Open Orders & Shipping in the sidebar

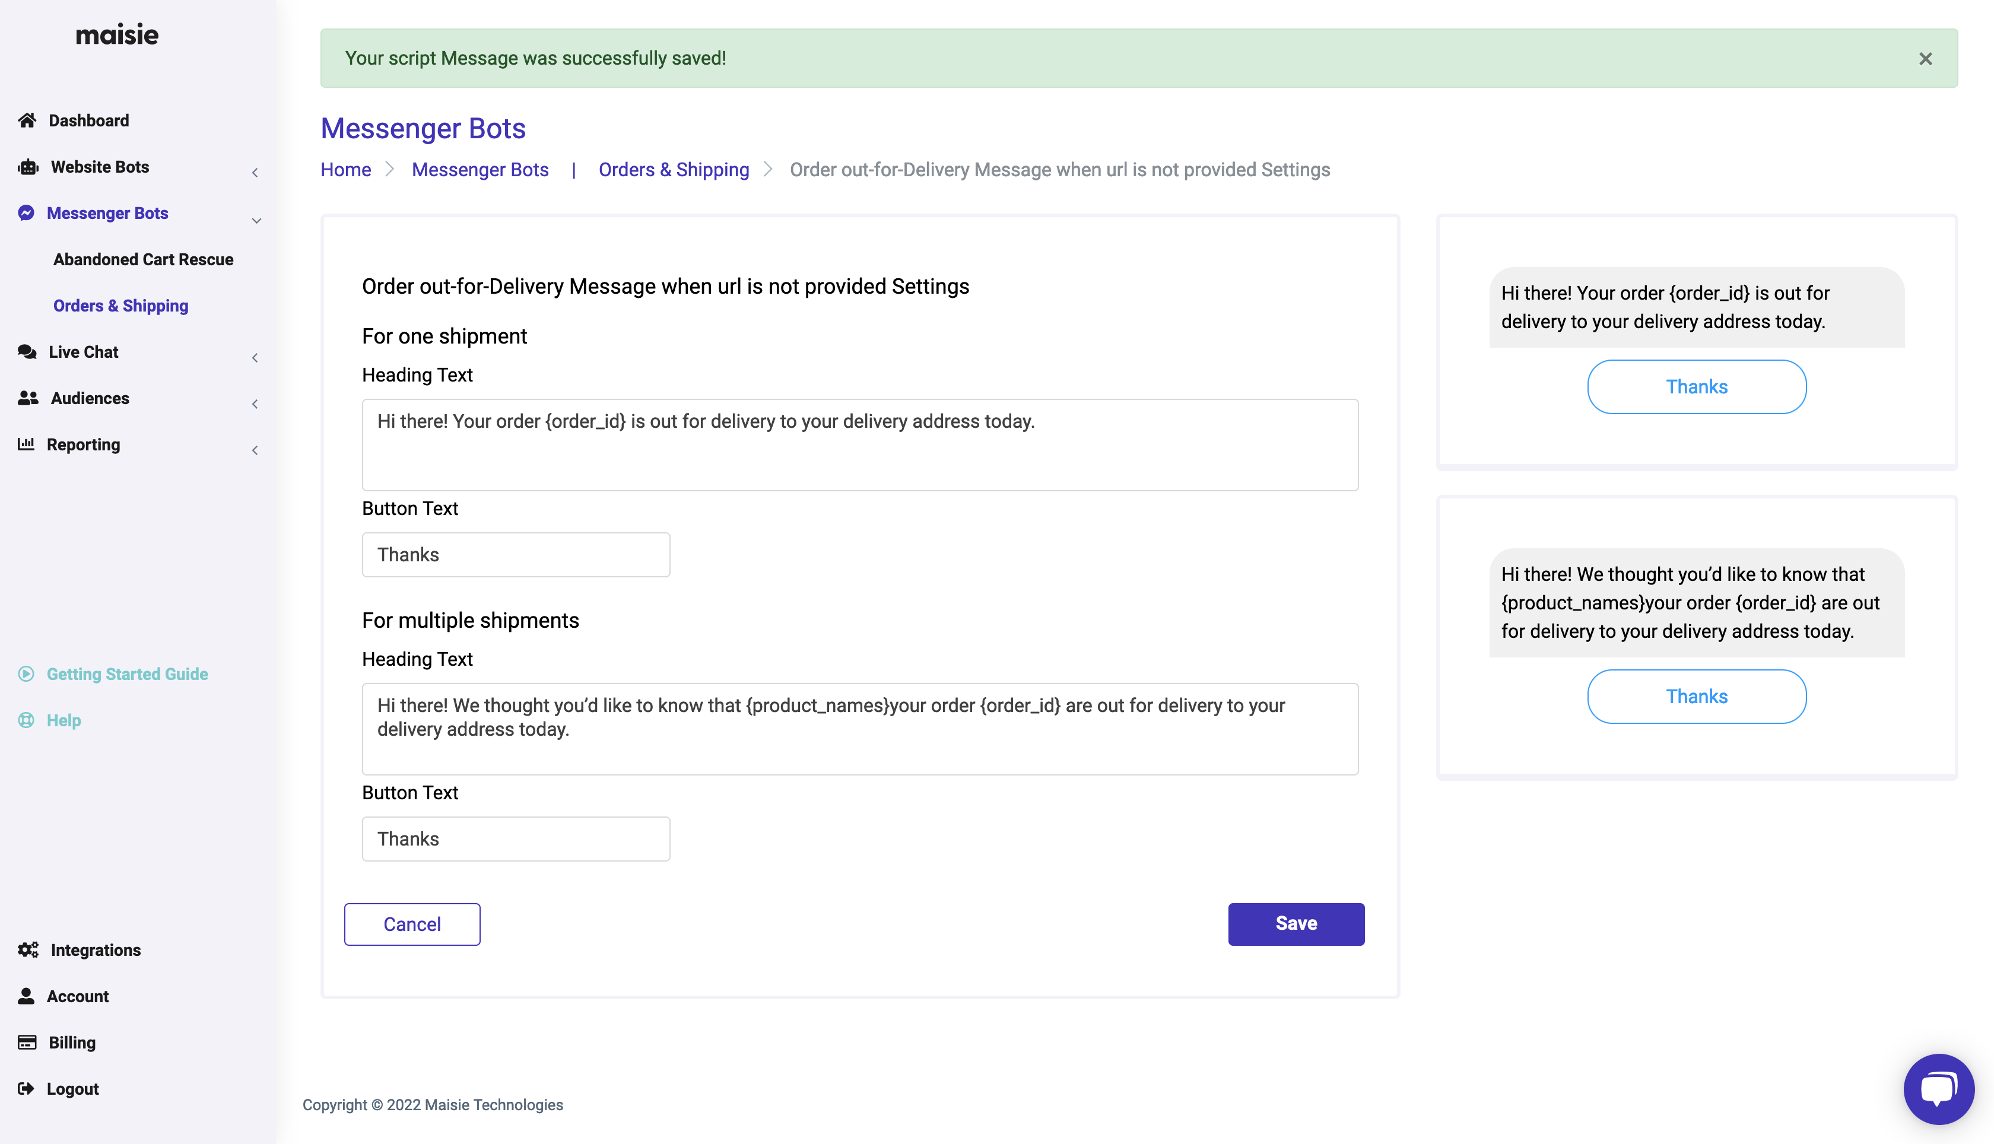click(x=121, y=306)
